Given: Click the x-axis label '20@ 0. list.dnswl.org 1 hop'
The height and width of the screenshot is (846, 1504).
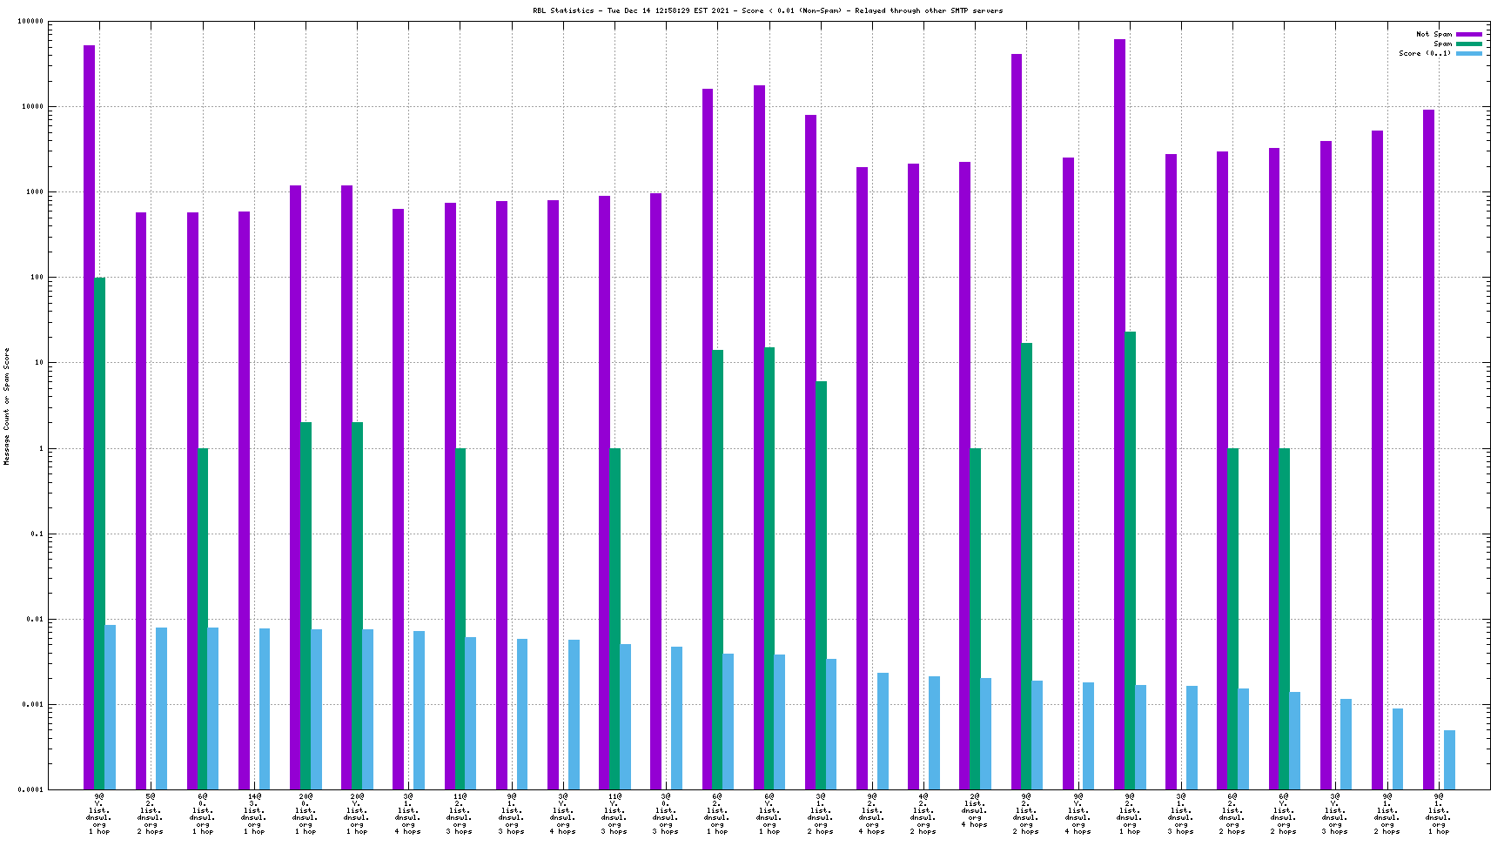Looking at the screenshot, I should (x=305, y=813).
